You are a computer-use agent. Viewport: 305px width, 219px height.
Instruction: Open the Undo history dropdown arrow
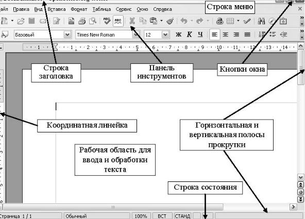192,21
